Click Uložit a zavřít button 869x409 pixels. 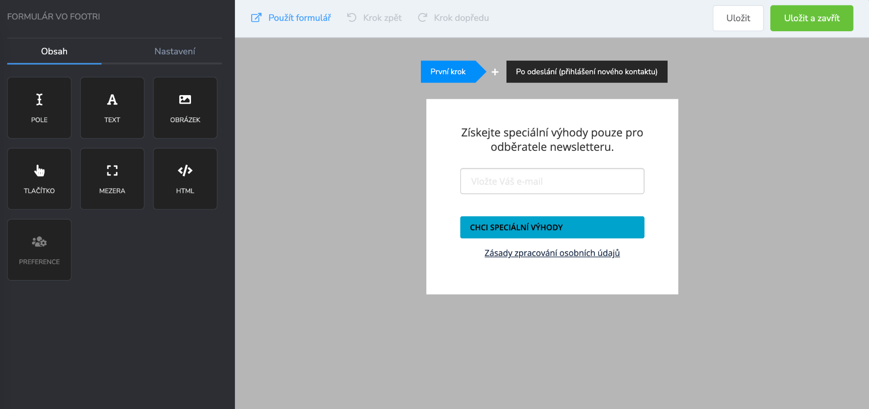coord(812,18)
